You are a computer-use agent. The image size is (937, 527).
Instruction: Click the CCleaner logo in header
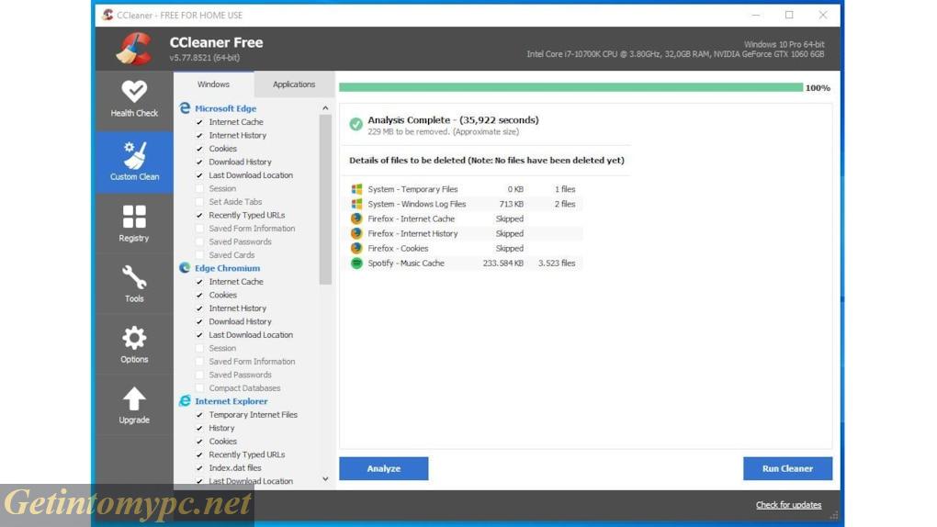pyautogui.click(x=134, y=49)
